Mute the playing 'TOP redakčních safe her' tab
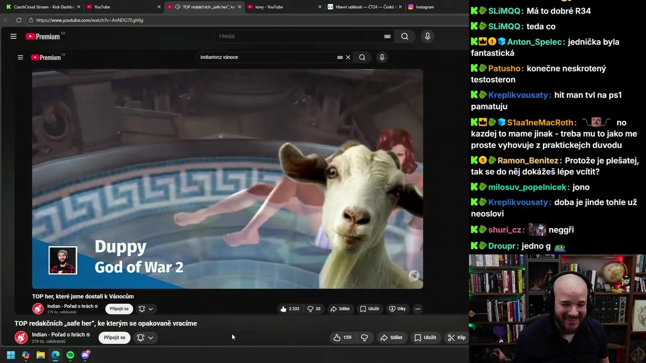This screenshot has width=646, height=363. (178, 7)
